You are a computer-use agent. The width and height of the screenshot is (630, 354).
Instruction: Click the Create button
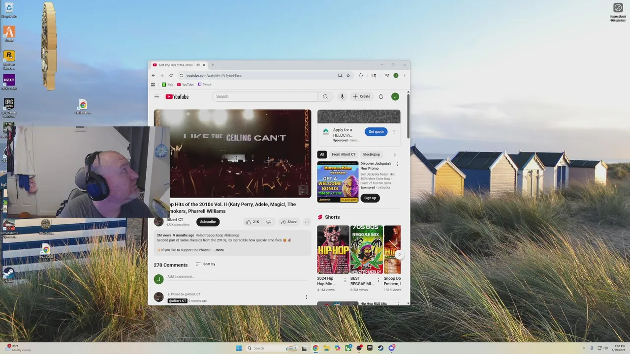[x=362, y=96]
